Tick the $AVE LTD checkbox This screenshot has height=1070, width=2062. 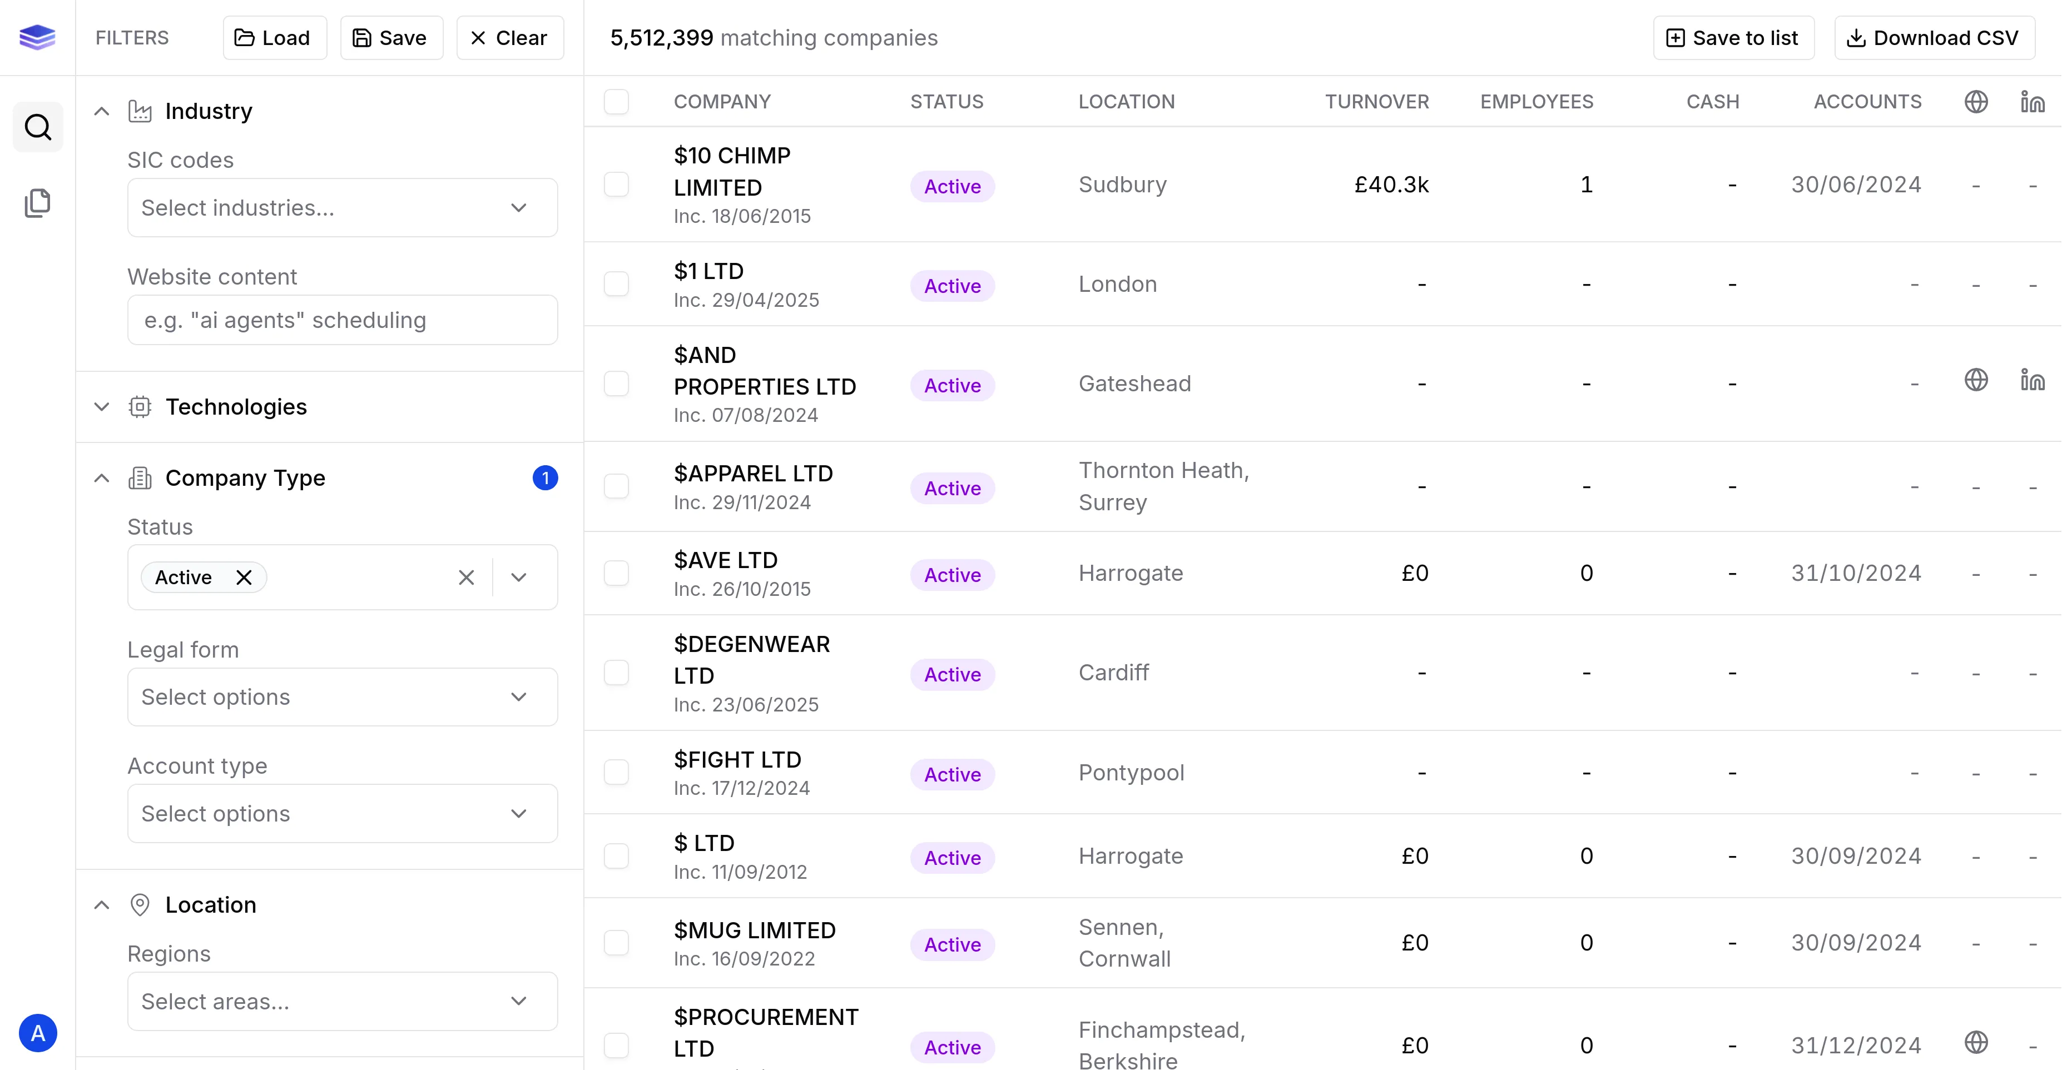point(616,573)
